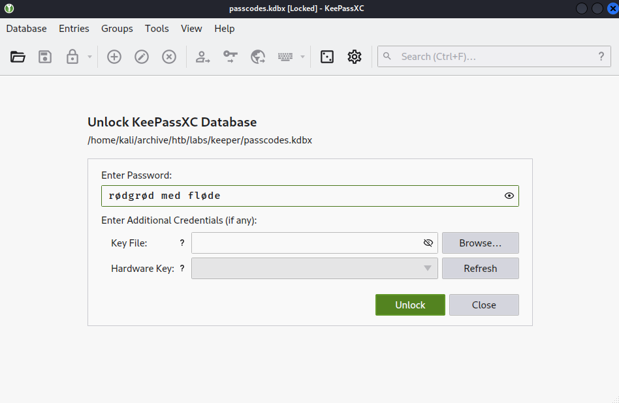Click the Auto-Type keyboard icon

[285, 57]
